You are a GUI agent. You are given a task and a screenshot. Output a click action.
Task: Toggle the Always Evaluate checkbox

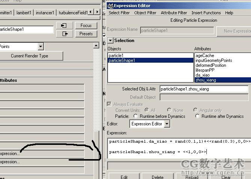tap(109, 104)
